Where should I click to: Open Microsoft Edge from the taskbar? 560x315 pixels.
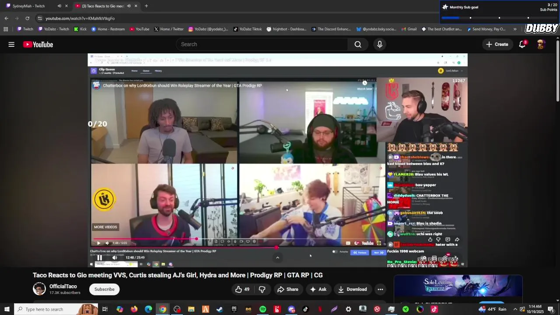coord(148,309)
